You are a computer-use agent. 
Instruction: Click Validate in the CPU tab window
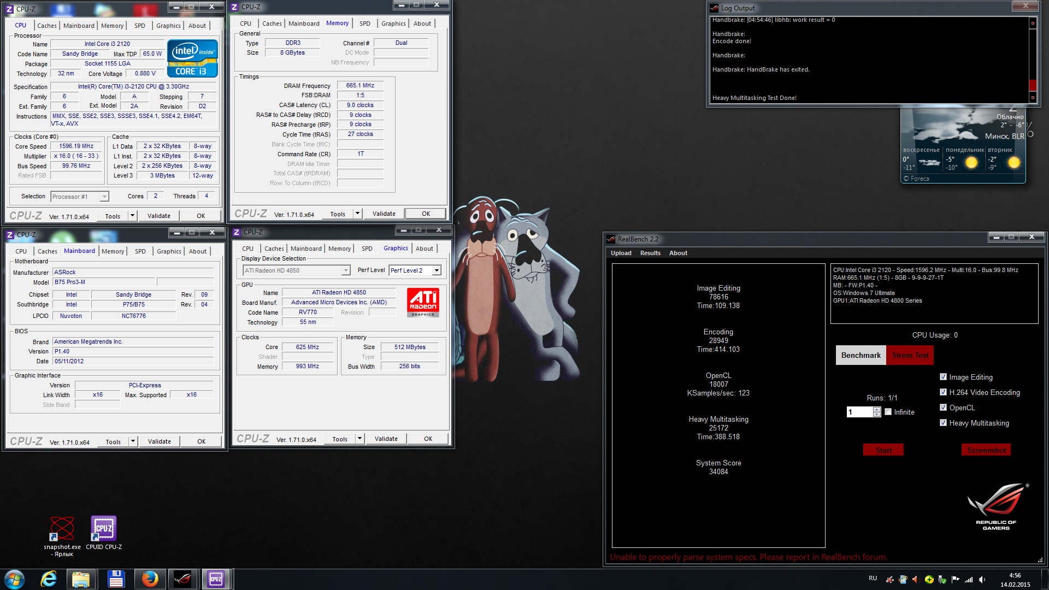point(159,216)
